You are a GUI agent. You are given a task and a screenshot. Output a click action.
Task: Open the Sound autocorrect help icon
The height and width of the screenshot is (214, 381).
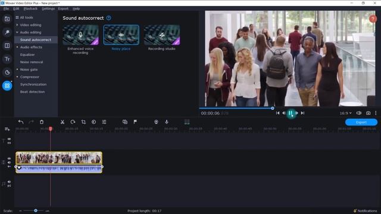point(108,18)
